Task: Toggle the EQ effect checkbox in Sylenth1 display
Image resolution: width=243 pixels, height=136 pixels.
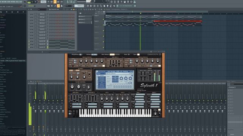Action: coord(97,82)
